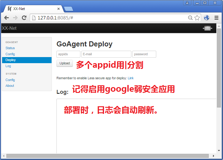The width and height of the screenshot is (223, 160).
Task: Click the GOAGENT section header
Action: [x=12, y=42]
